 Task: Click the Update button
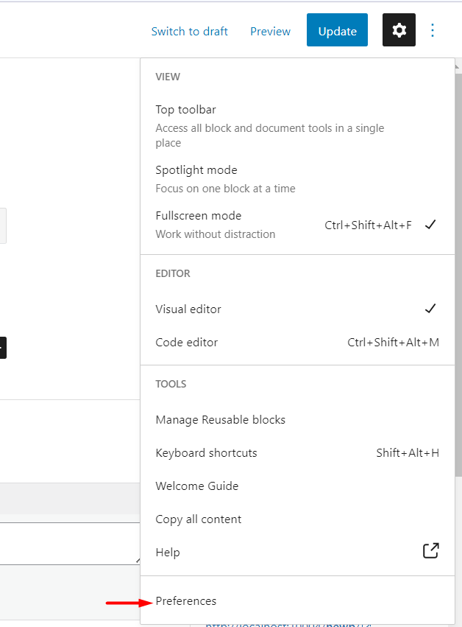coord(337,31)
